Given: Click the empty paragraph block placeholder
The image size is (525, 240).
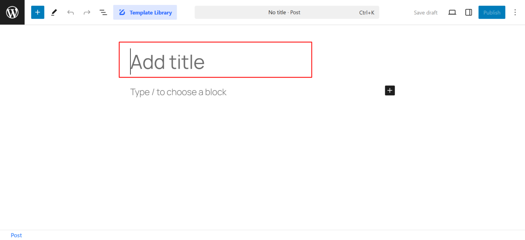Looking at the screenshot, I should (178, 92).
